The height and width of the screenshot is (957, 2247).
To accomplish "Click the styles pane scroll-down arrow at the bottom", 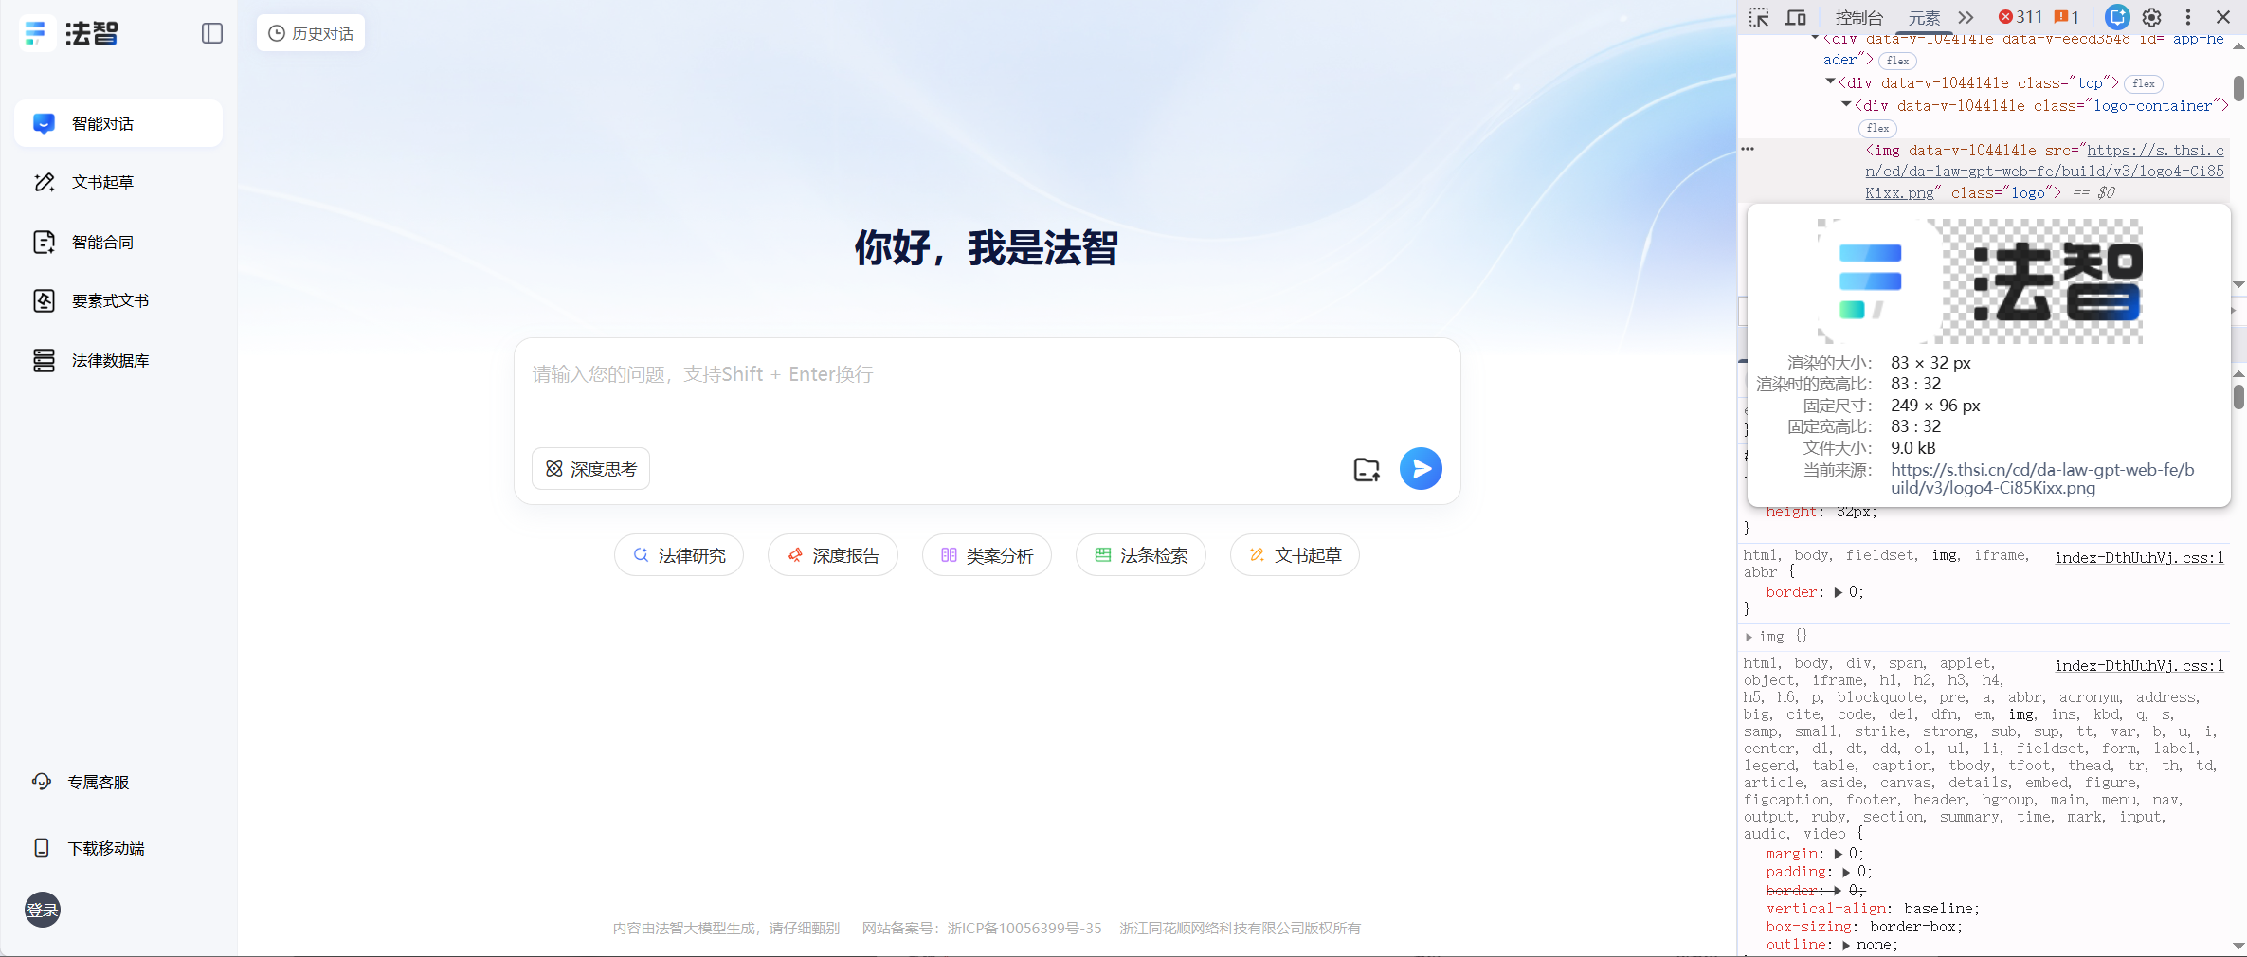I will point(2238,946).
